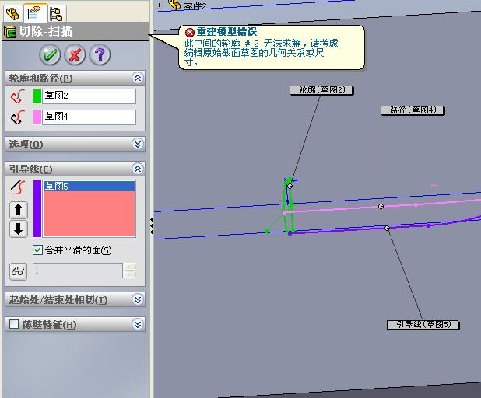This screenshot has height=398, width=481.
Task: Select 草图5 in the guide curves list
Action: (x=89, y=186)
